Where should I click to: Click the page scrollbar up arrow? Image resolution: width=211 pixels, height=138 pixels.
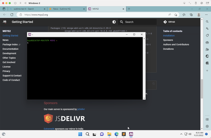(202, 19)
